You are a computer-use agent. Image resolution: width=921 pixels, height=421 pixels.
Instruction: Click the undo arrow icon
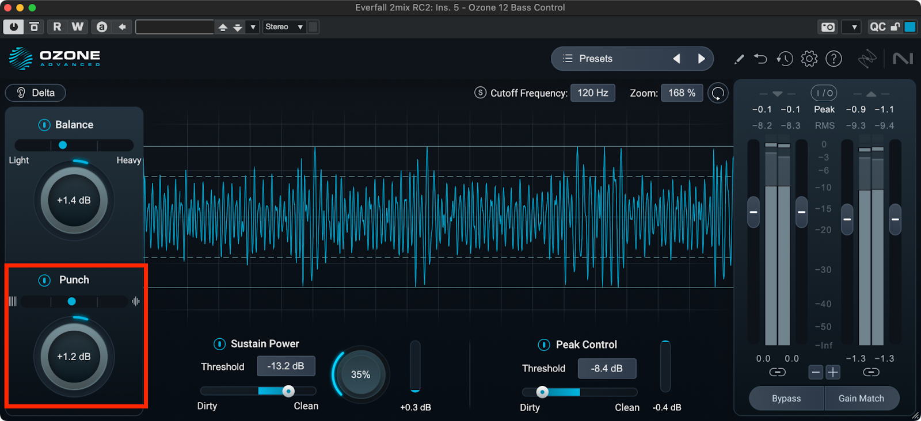[x=760, y=59]
